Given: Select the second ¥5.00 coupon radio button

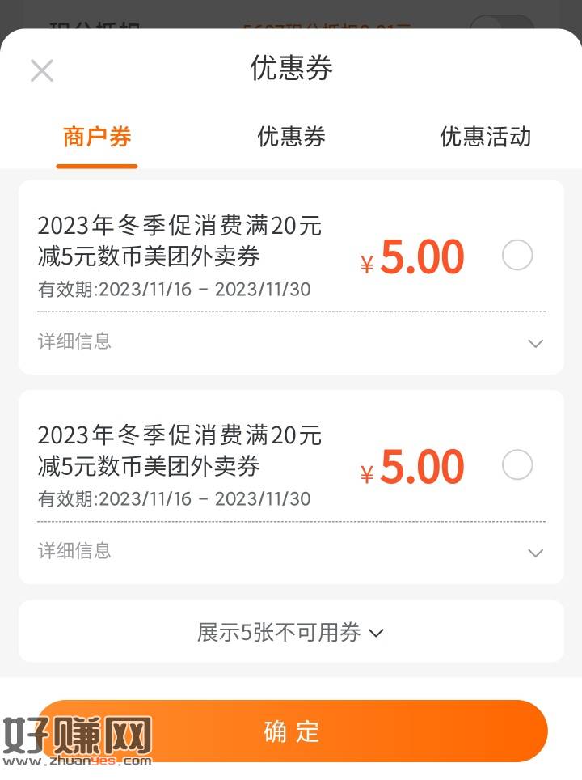Looking at the screenshot, I should 517,464.
